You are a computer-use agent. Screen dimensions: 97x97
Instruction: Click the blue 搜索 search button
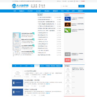[x=81, y=6]
